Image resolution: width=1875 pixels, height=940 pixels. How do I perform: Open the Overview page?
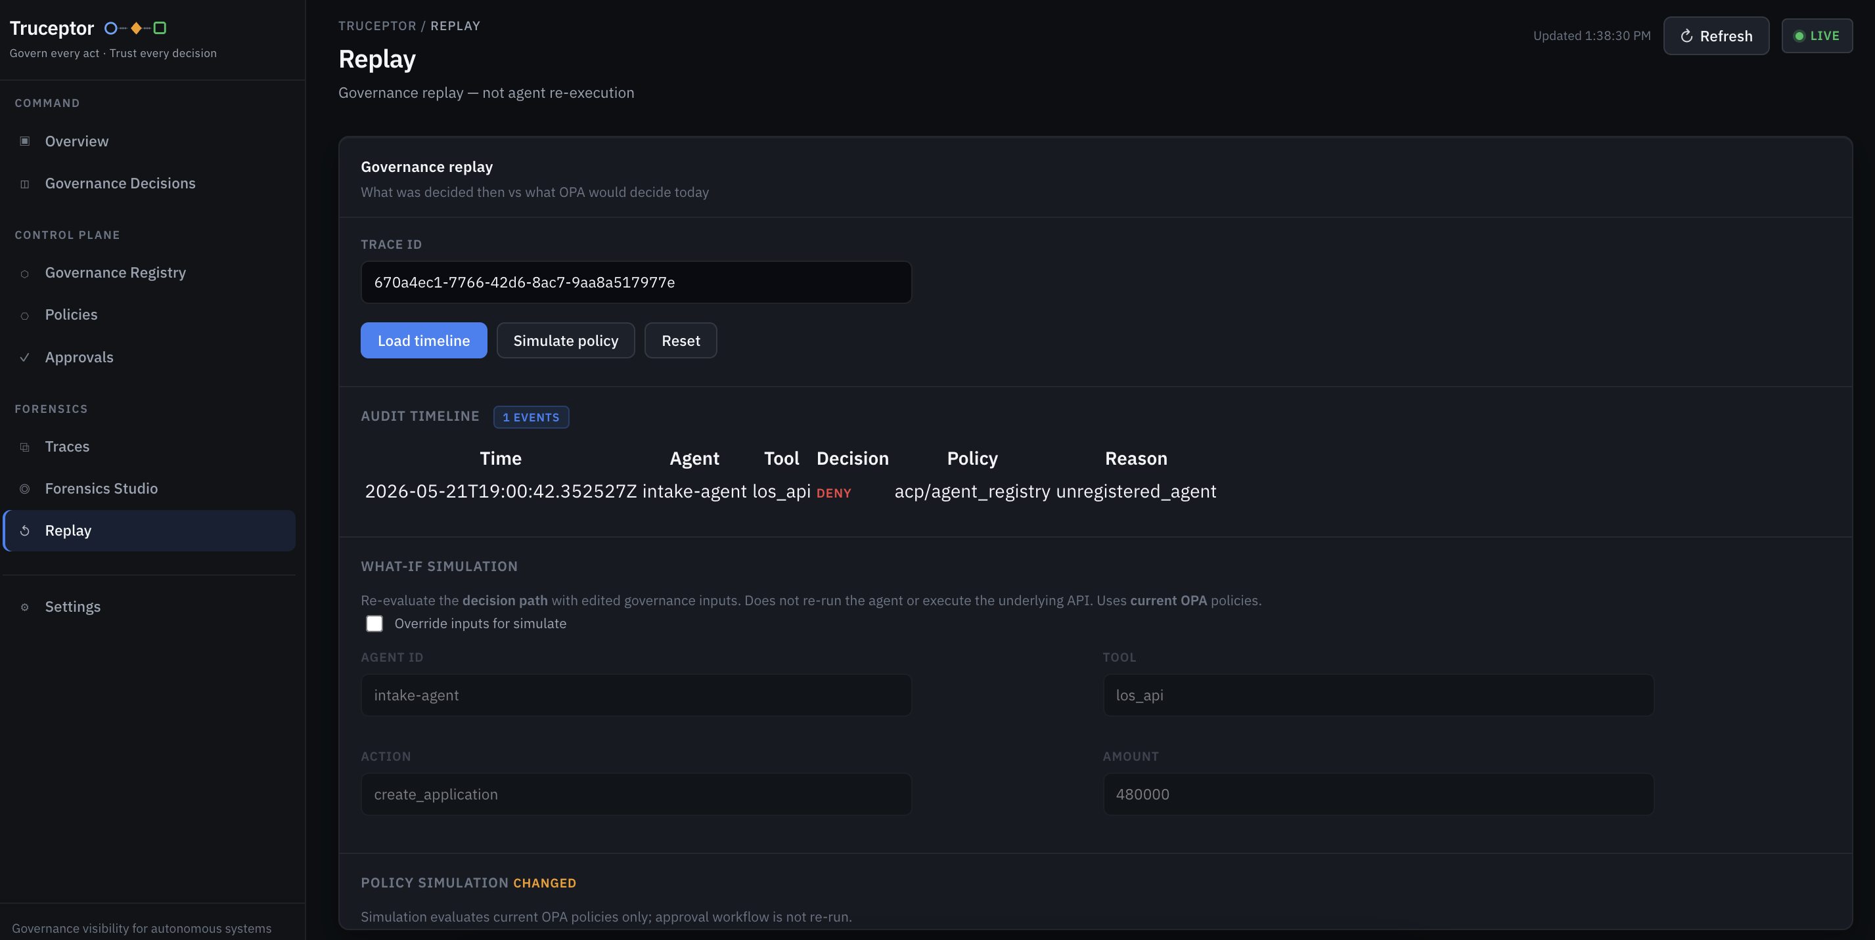[x=149, y=141]
